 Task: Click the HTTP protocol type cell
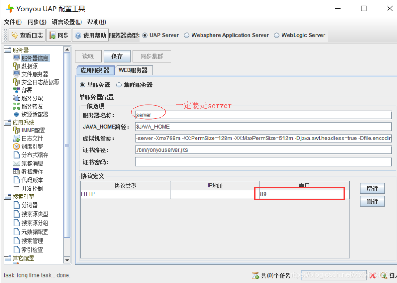coord(125,194)
